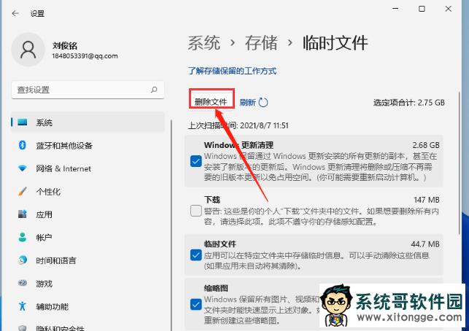Image resolution: width=469 pixels, height=331 pixels.
Task: Open 个性化 settings
Action: tap(88, 192)
